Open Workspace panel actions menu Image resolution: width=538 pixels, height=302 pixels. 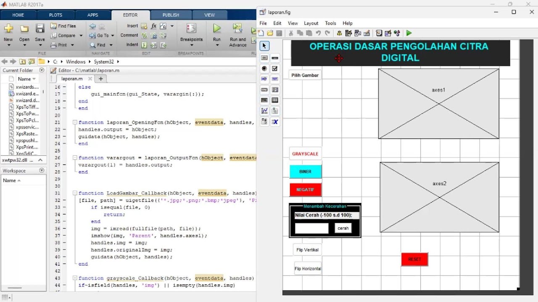point(42,171)
